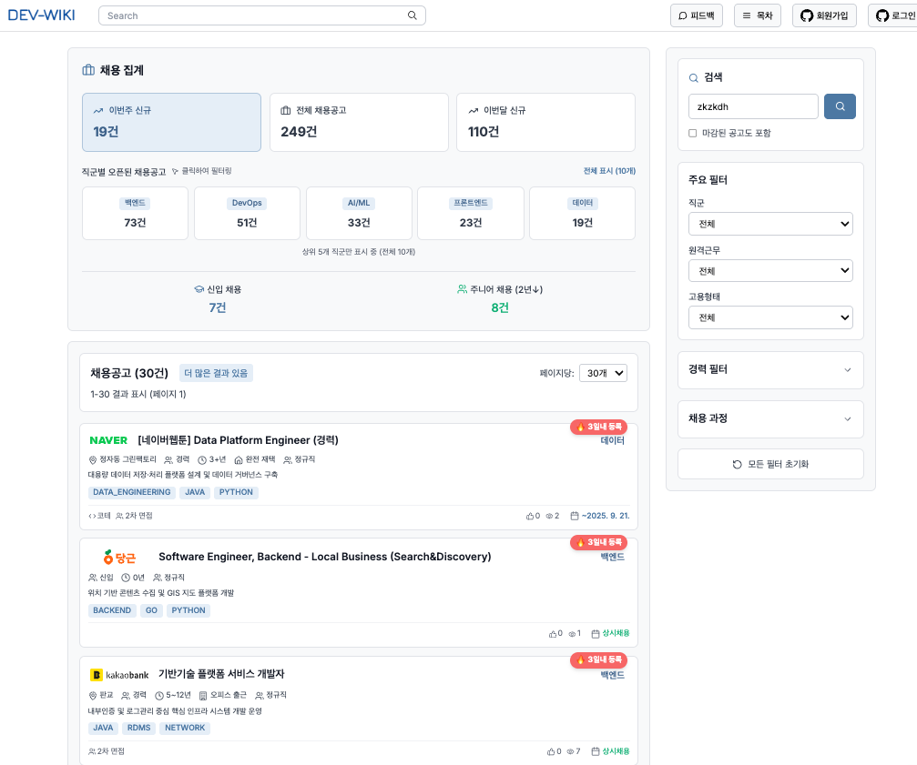Click the location pin icon beside 정자동 그린팩토리
The height and width of the screenshot is (765, 917).
[x=92, y=459]
